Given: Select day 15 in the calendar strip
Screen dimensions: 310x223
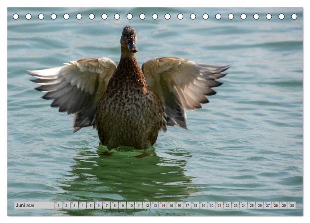Looking at the screenshot, I should pyautogui.click(x=171, y=205).
